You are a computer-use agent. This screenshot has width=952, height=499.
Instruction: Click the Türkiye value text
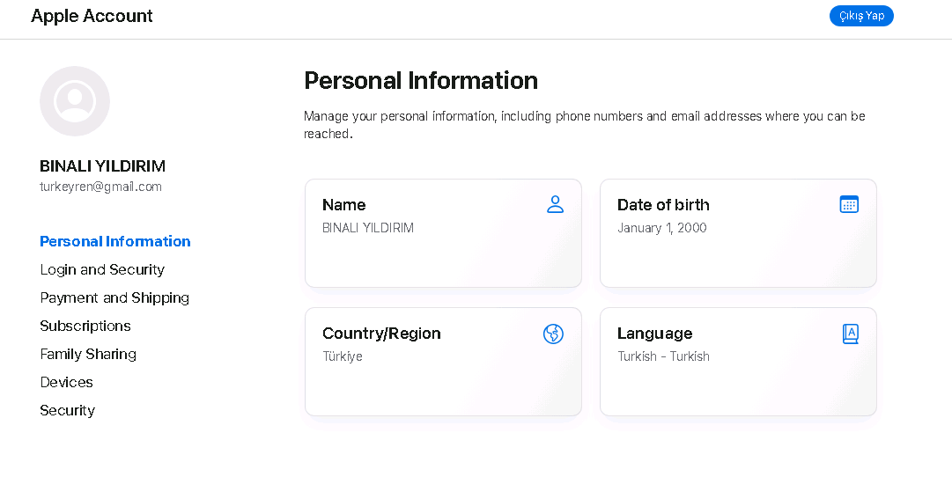tap(343, 356)
